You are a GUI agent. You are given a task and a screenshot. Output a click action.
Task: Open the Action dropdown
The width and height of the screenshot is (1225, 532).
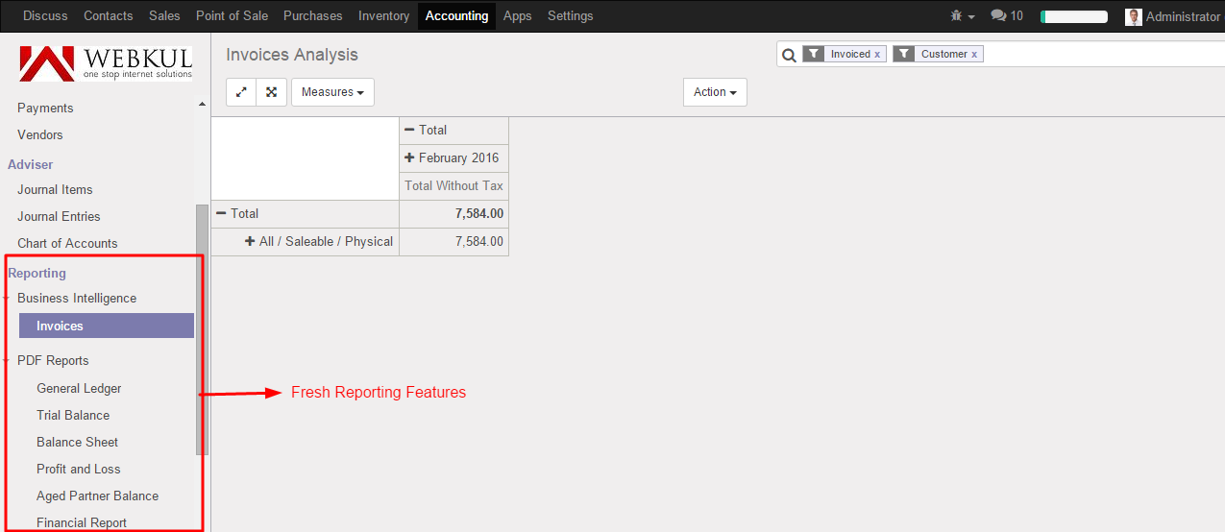(715, 92)
